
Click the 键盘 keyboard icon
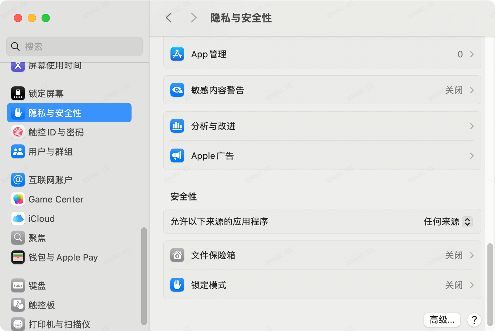pyautogui.click(x=18, y=285)
